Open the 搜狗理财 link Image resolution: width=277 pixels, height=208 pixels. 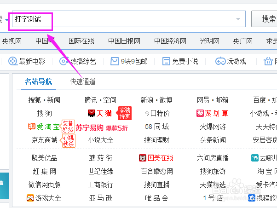(156, 140)
